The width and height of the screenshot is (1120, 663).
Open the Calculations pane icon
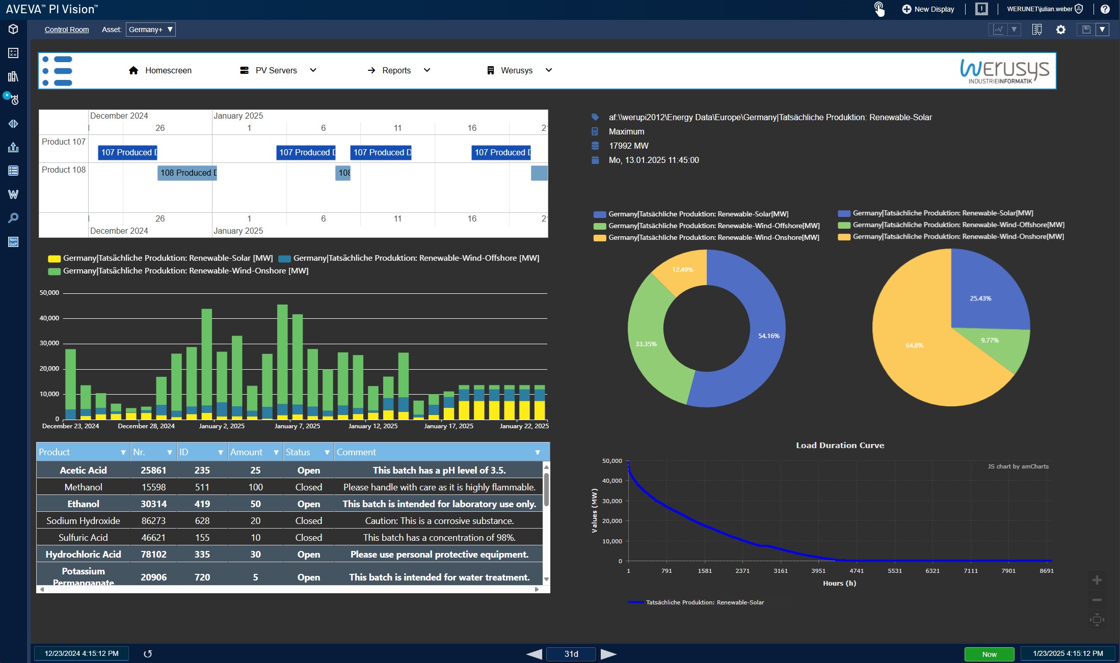click(x=13, y=53)
